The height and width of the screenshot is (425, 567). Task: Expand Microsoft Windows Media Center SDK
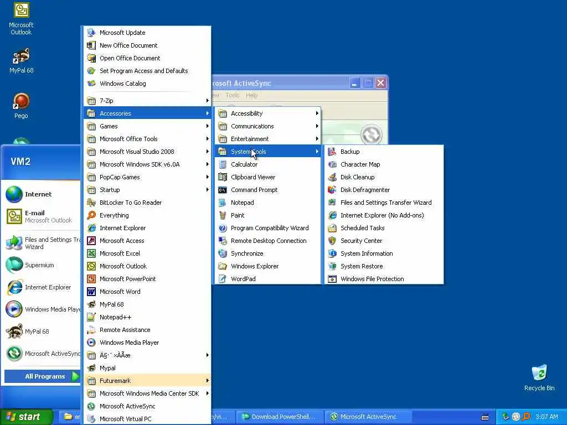pyautogui.click(x=147, y=393)
